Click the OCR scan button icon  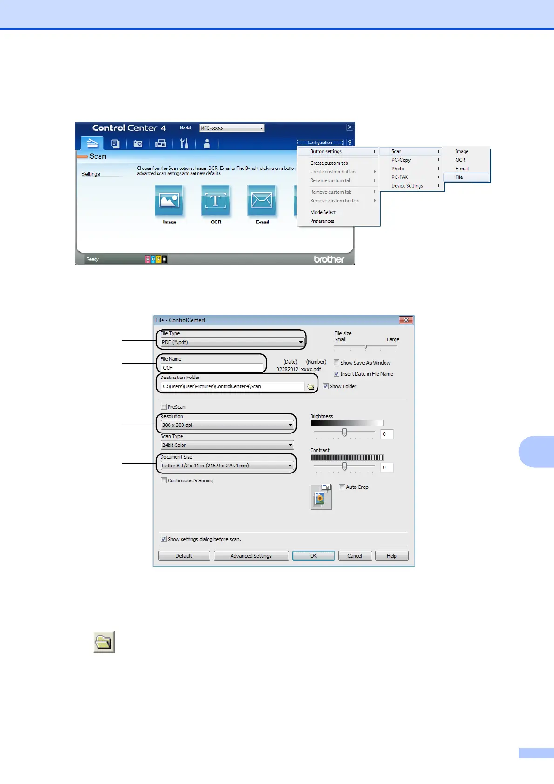[x=216, y=201]
